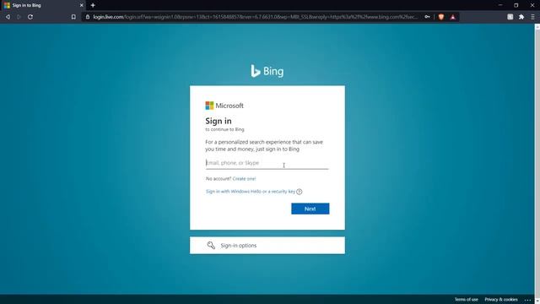Go forward with the browser forward arrow
The height and width of the screenshot is (304, 540).
click(19, 17)
